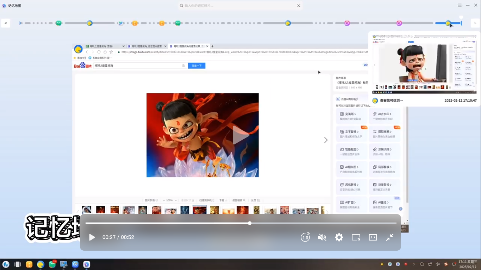This screenshot has width=481, height=270.
Task: Play the paused video
Action: point(92,237)
